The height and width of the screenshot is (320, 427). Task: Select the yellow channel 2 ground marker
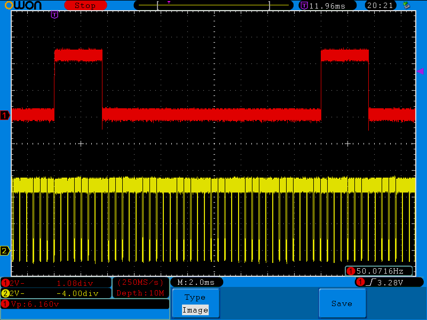(x=5, y=251)
